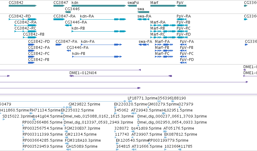Select the PpV-RC transcript
257x151 pixels.
[182, 31]
